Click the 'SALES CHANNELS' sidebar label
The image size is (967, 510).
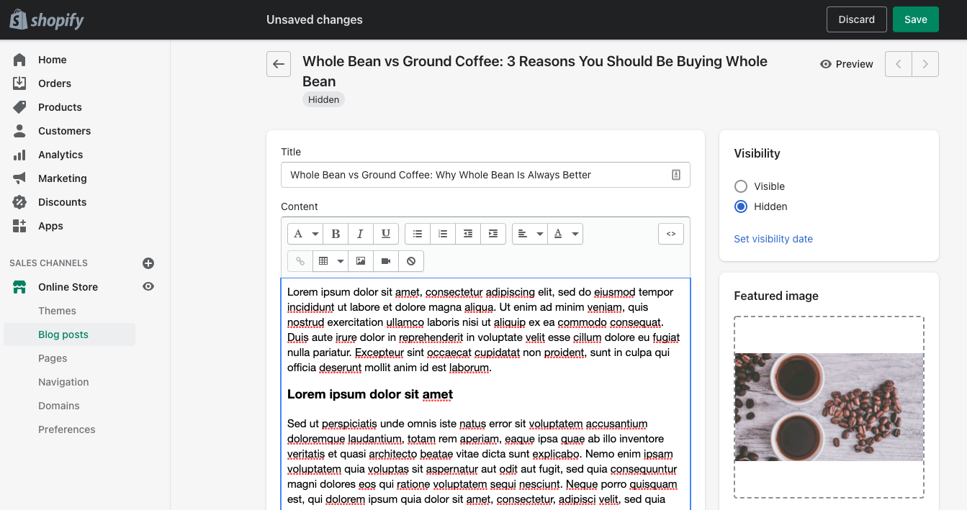pyautogui.click(x=48, y=263)
